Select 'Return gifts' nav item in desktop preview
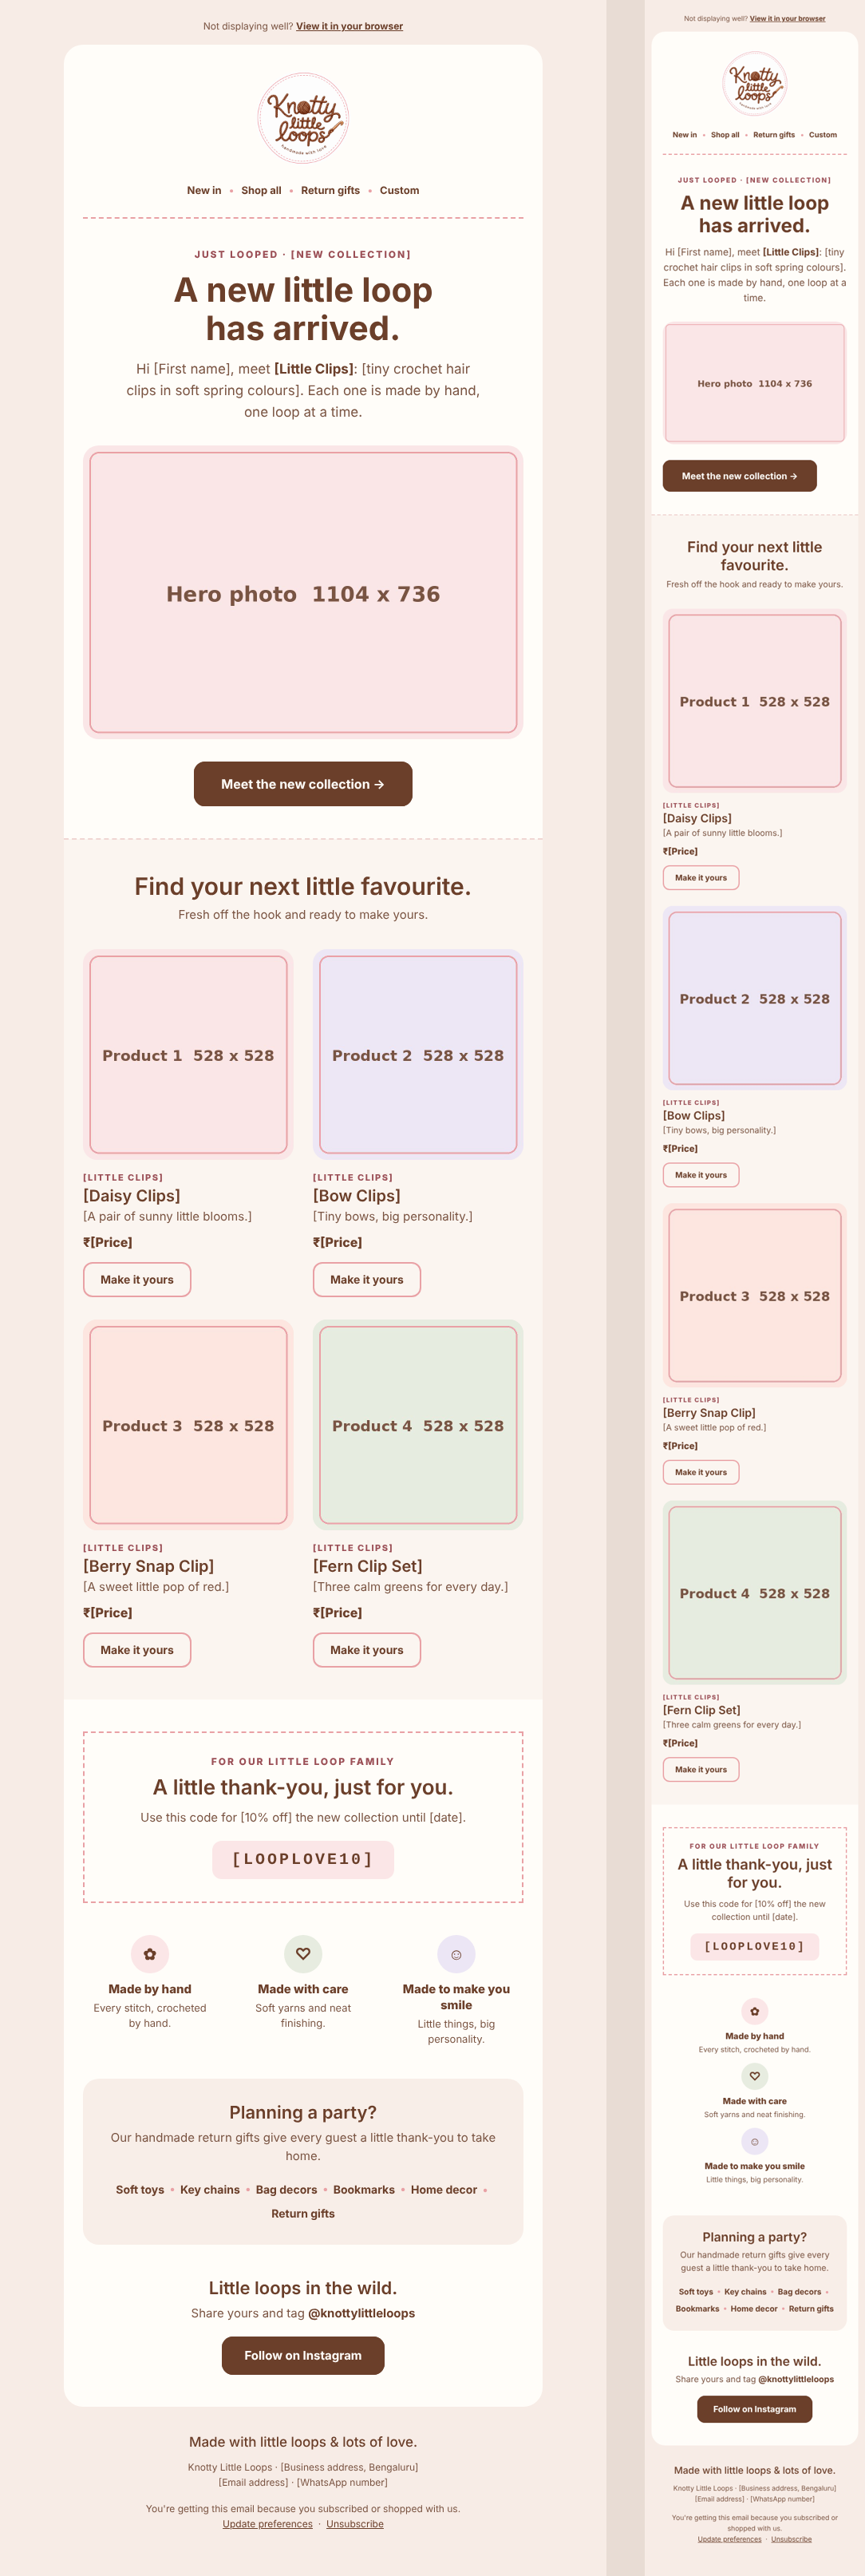 330,190
